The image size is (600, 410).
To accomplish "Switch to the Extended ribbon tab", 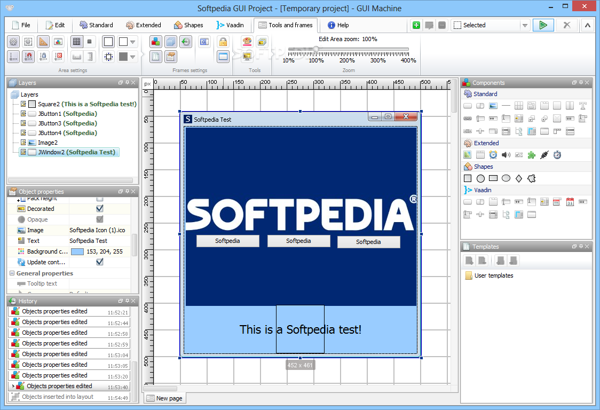I will click(x=144, y=25).
